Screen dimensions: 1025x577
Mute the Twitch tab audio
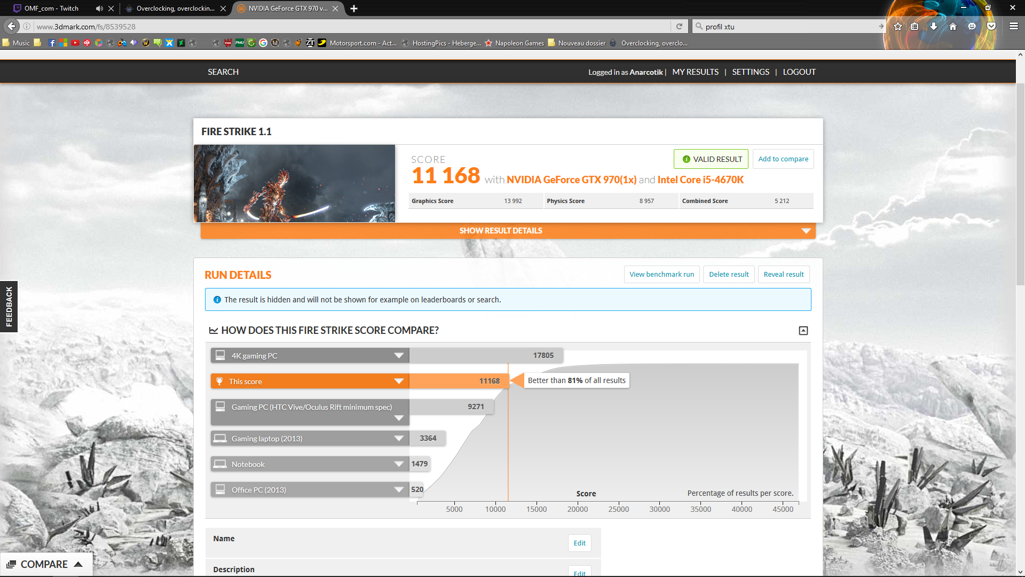pyautogui.click(x=99, y=9)
